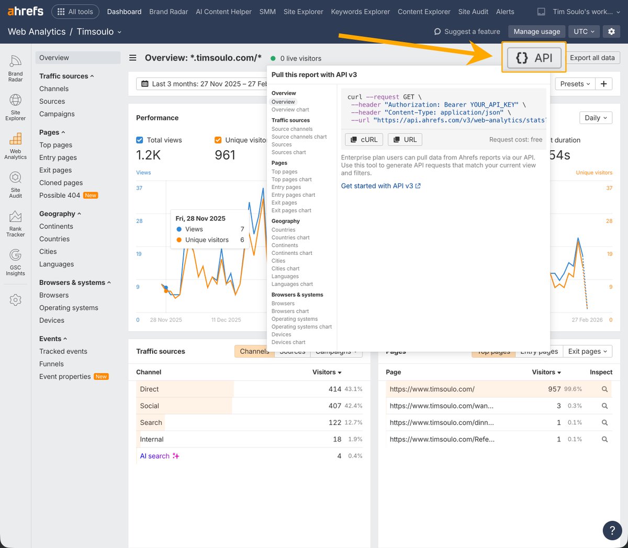Image resolution: width=628 pixels, height=548 pixels.
Task: Collapse the Geography sidebar section
Action: [x=60, y=214]
